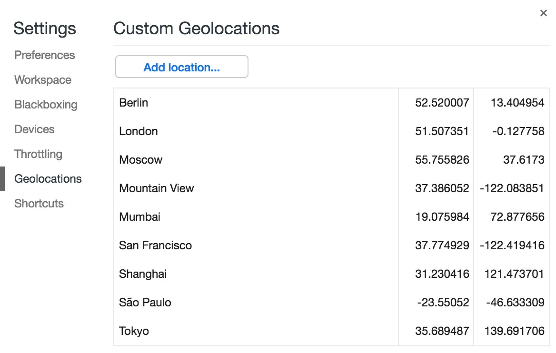
Task: Click the Settings title label
Action: point(44,29)
